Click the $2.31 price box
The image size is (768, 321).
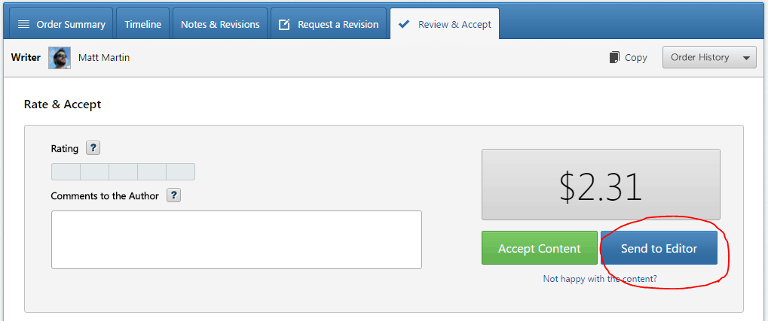(x=601, y=184)
